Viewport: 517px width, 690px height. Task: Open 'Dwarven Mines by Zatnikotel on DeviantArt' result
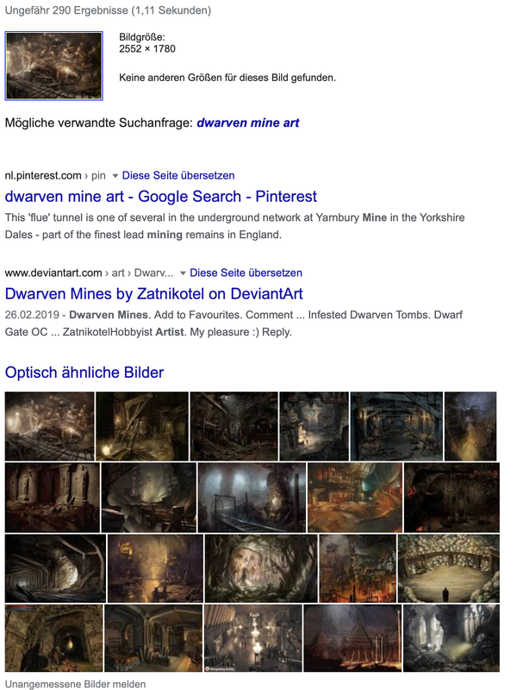coord(154,293)
